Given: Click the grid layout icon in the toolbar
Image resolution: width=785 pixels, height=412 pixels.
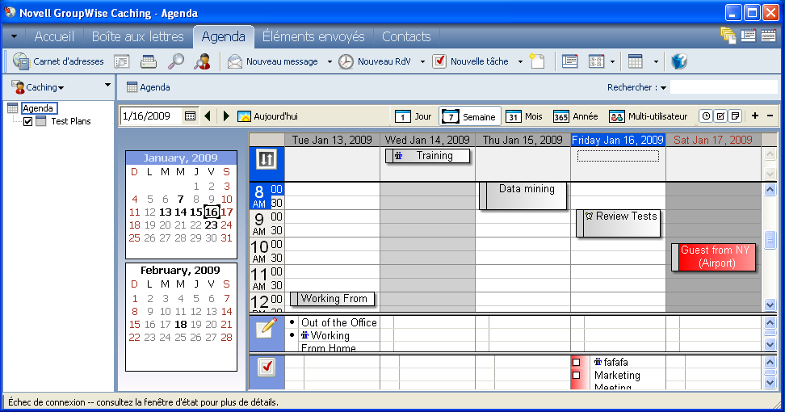Looking at the screenshot, I should [x=596, y=61].
